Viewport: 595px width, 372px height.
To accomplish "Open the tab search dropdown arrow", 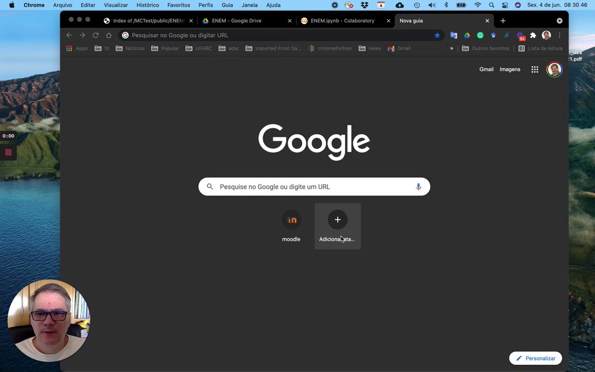I will coord(559,21).
